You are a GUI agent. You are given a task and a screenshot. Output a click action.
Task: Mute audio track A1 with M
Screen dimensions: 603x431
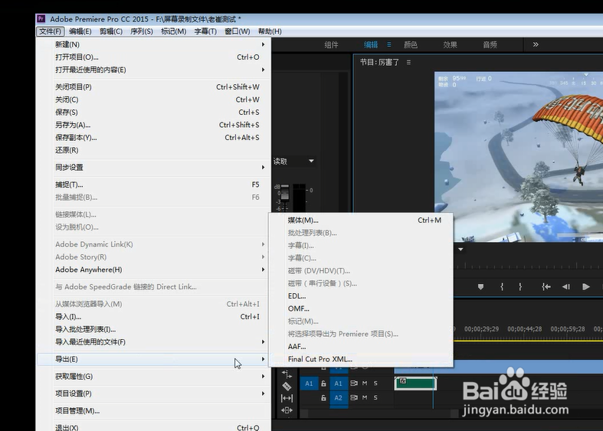pyautogui.click(x=365, y=384)
